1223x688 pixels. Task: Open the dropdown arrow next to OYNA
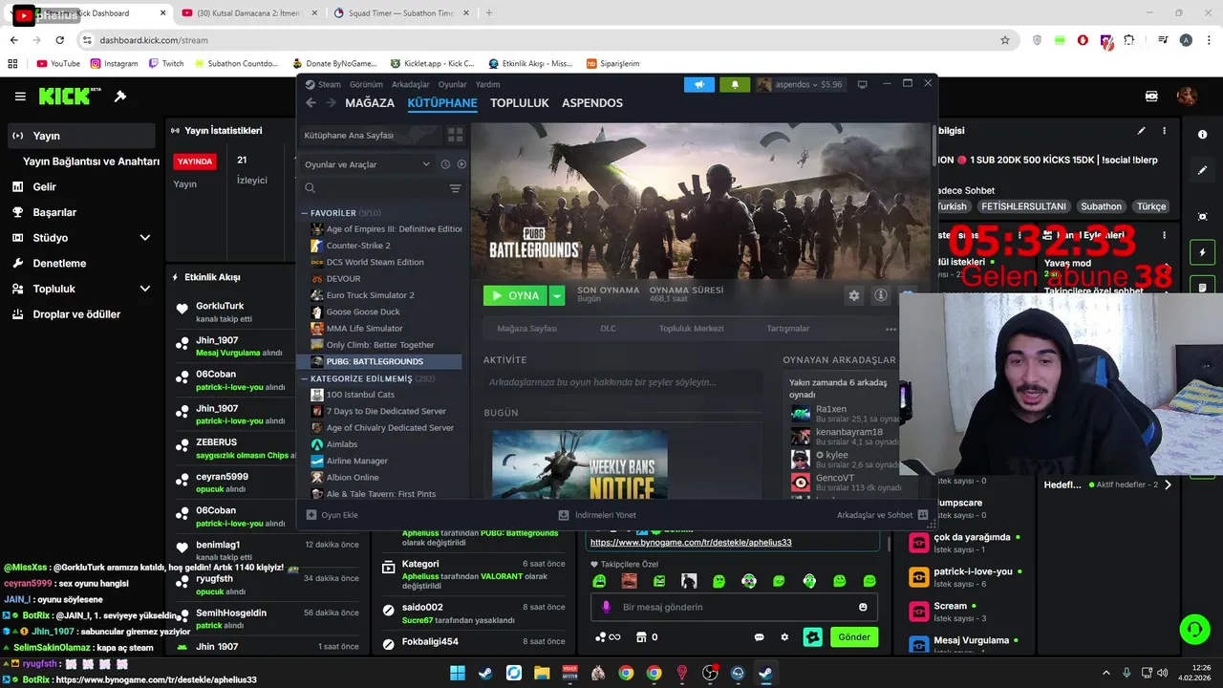point(557,295)
